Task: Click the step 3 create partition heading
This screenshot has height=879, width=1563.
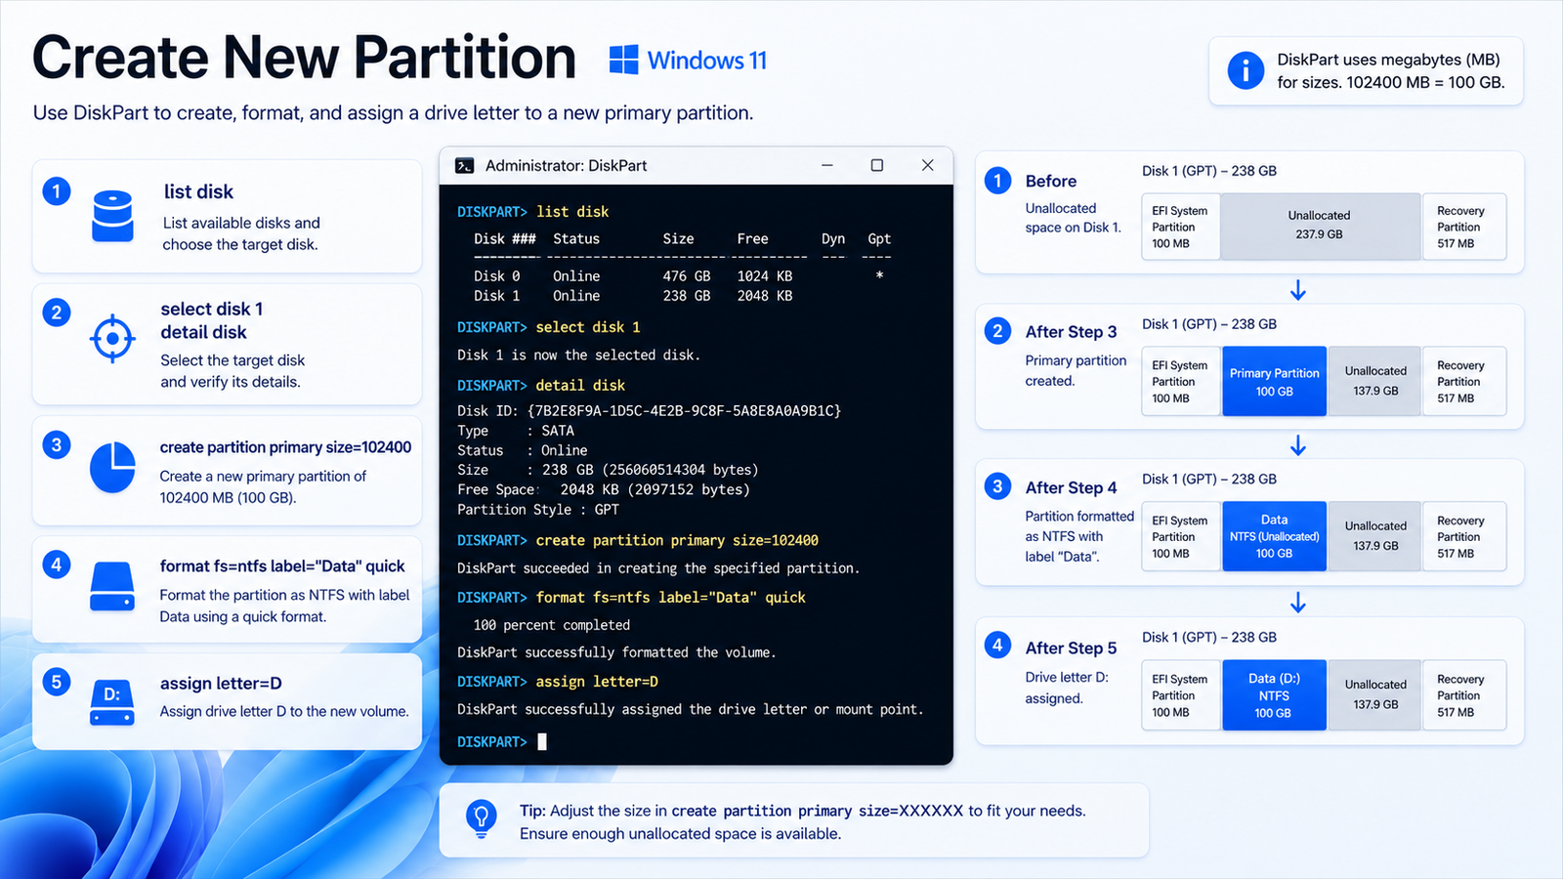Action: tap(285, 447)
